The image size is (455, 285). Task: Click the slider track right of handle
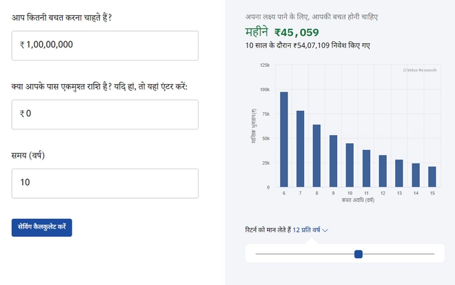[x=400, y=254]
